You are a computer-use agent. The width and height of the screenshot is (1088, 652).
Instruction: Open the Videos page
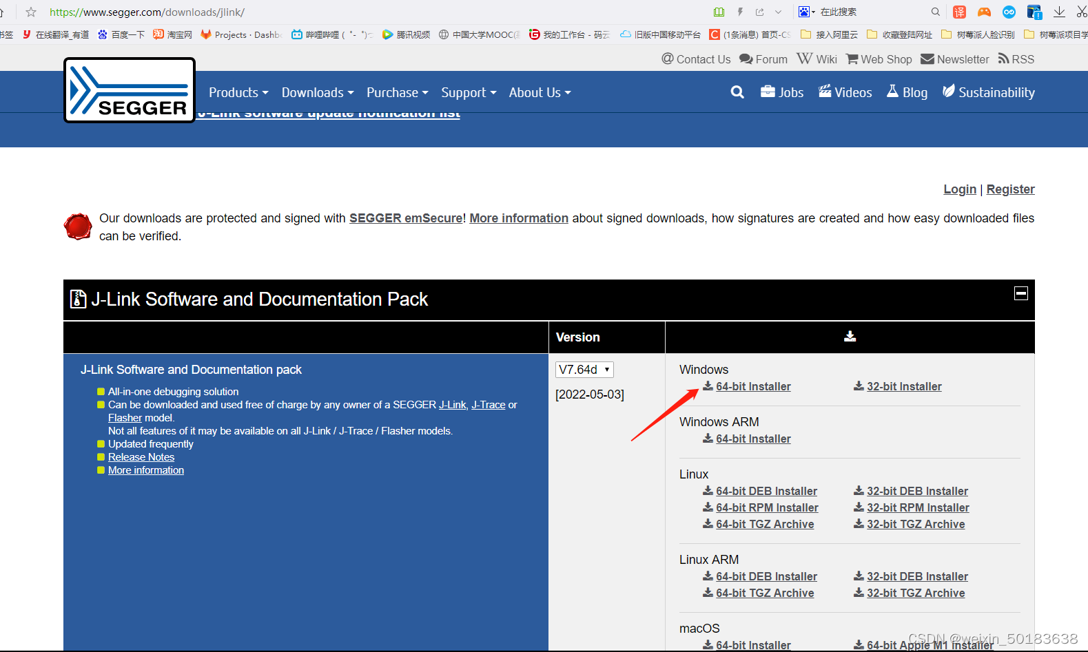[845, 92]
